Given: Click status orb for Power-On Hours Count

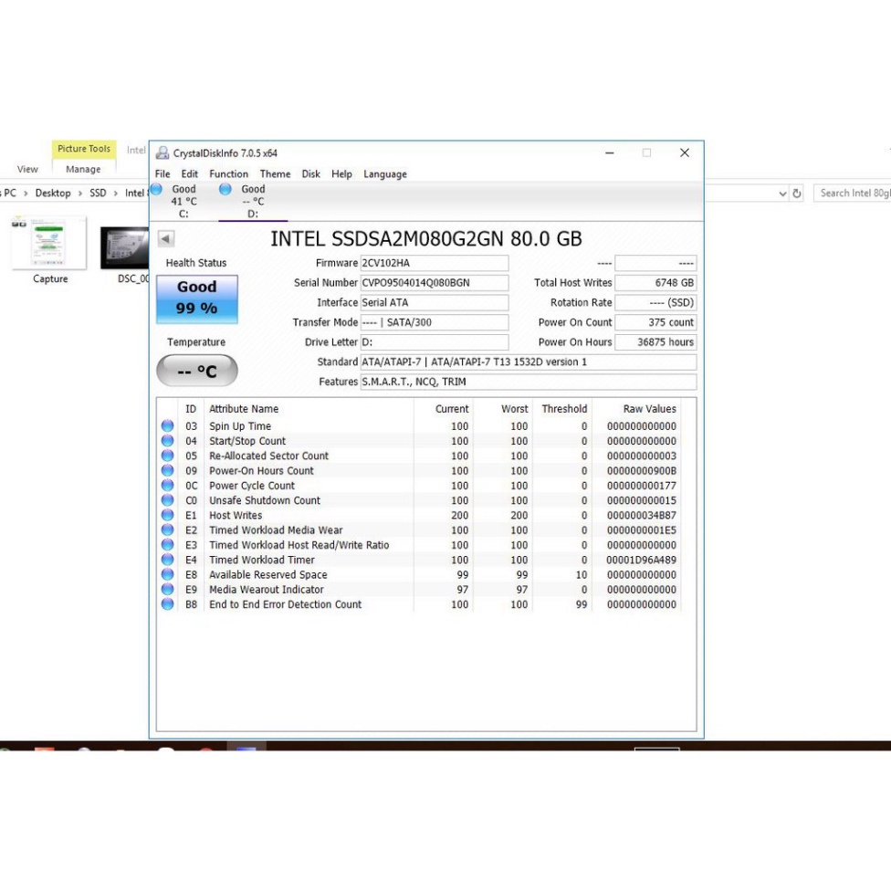Looking at the screenshot, I should 167,470.
